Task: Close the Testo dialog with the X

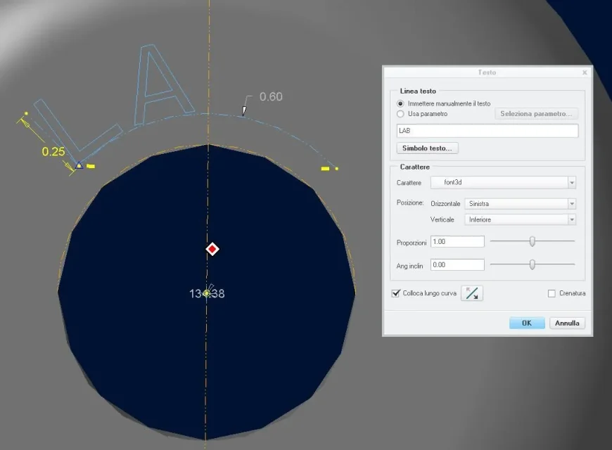Action: [585, 72]
